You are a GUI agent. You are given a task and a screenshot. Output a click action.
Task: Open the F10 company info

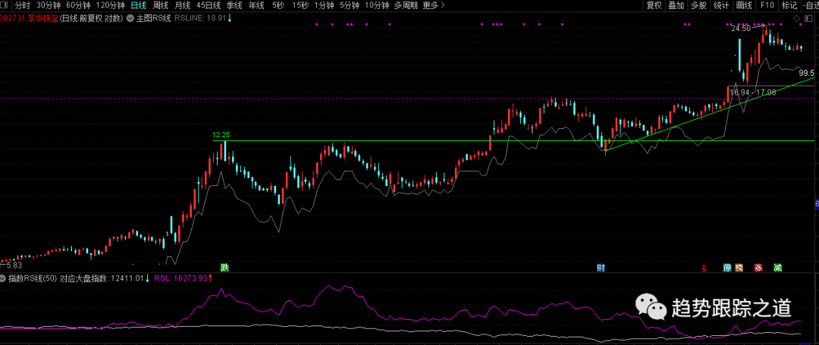tap(767, 5)
